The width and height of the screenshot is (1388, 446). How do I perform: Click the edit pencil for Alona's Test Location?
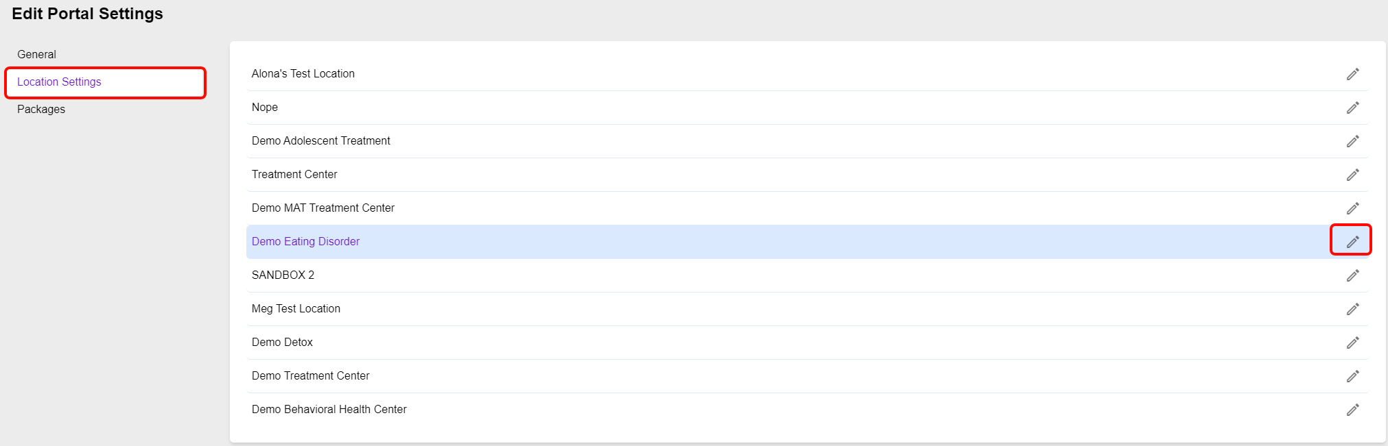click(1352, 74)
